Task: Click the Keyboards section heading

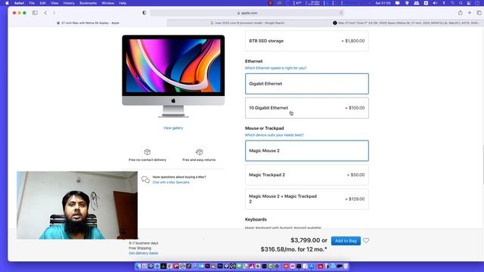Action: [256, 219]
